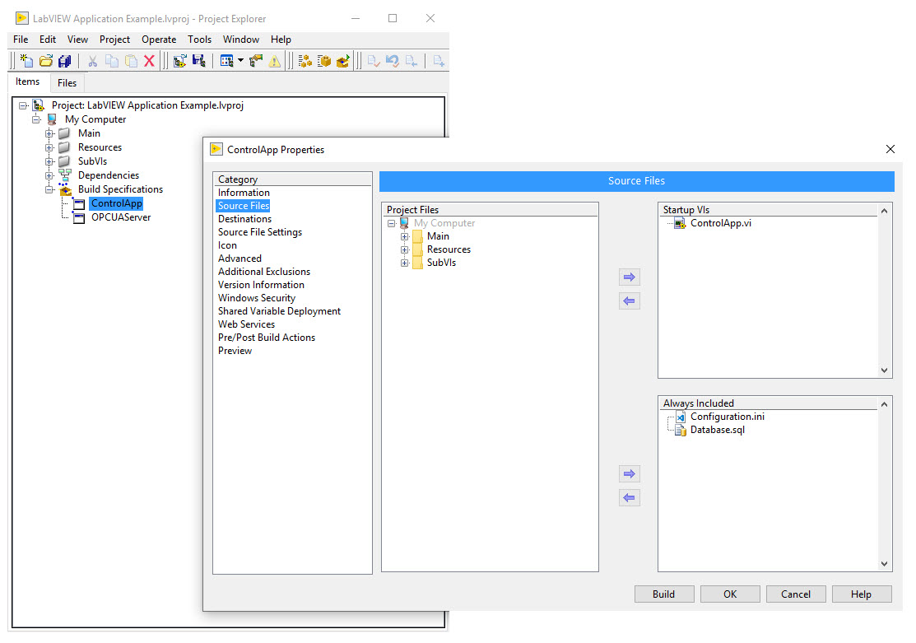Screen dimensions: 916x643
Task: Open the Tools menu
Action: [199, 40]
